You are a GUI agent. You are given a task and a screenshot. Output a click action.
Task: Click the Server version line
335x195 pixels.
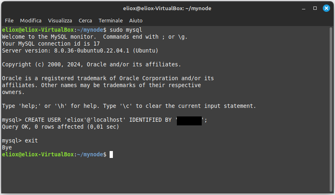pos(80,50)
